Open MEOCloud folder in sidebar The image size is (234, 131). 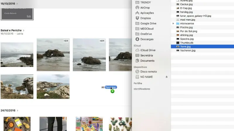pos(144,29)
